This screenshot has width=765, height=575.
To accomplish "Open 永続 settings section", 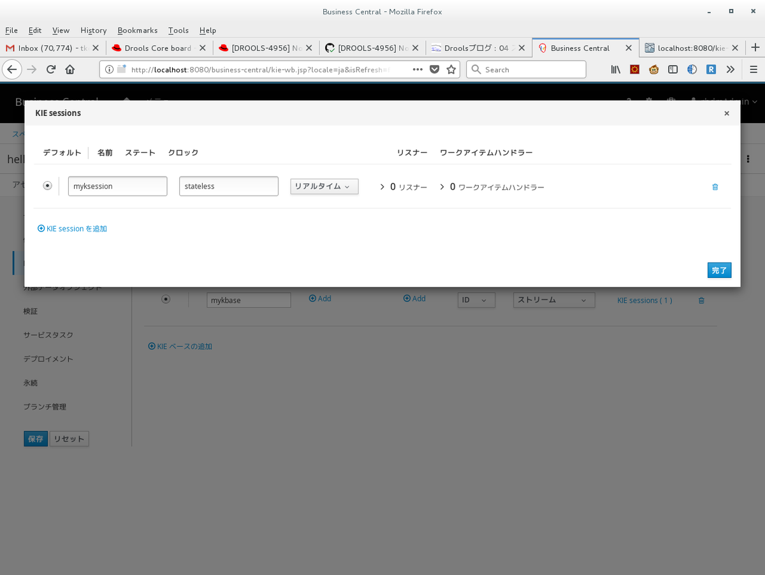I will tap(31, 382).
